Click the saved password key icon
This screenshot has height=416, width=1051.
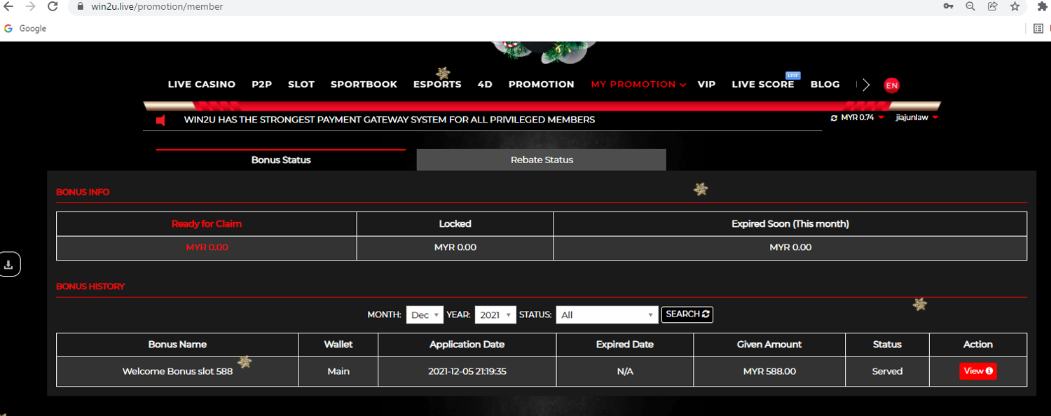[x=948, y=6]
